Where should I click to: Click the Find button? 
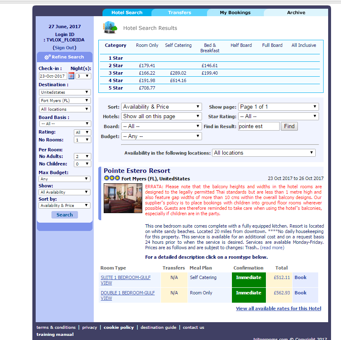point(289,126)
